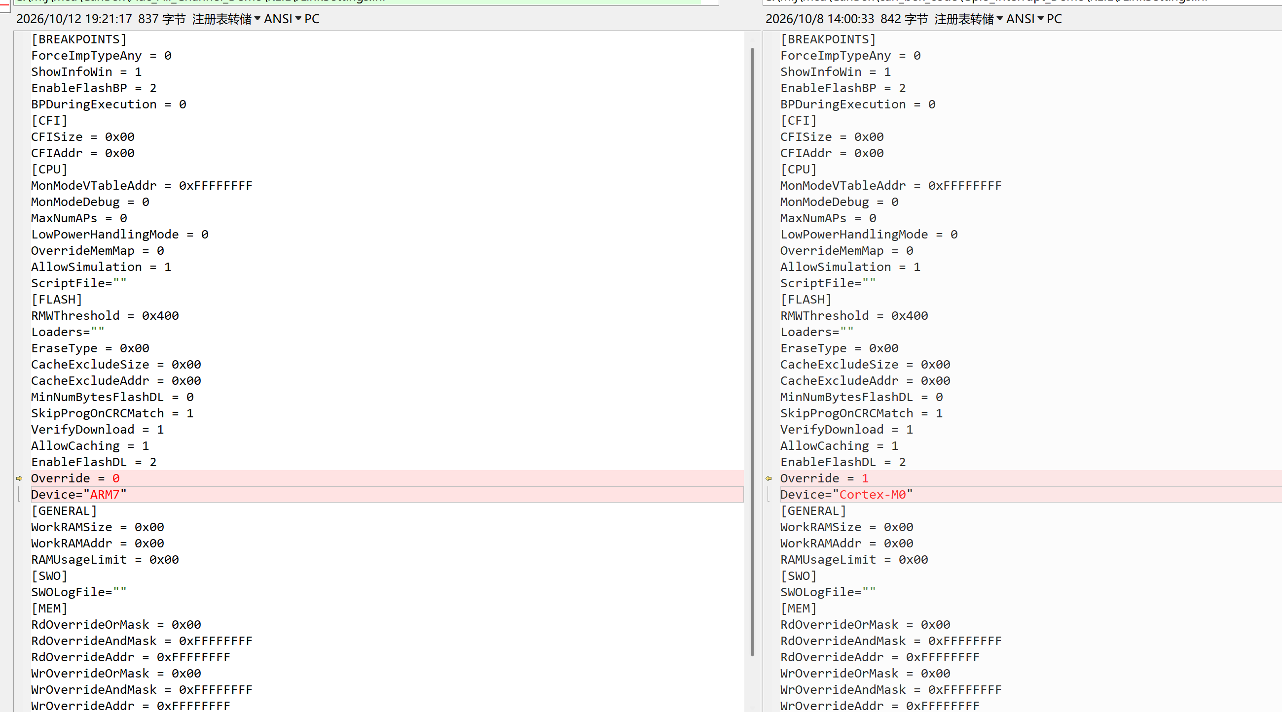Click [BREAKPOINTS] header in left pane
This screenshot has height=712, width=1282.
[x=79, y=39]
